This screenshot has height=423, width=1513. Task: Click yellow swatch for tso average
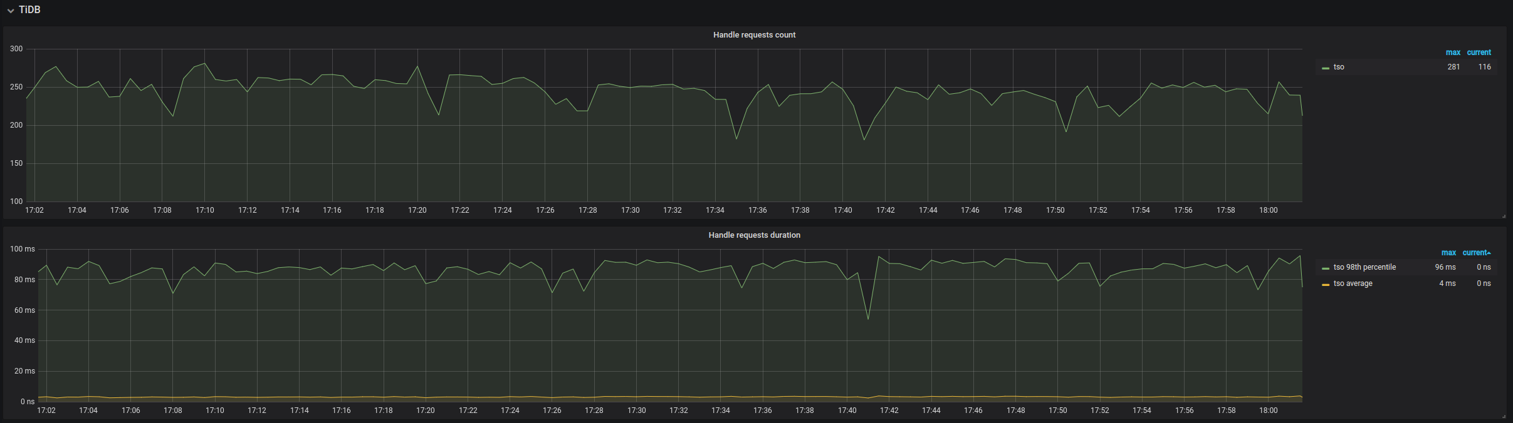[x=1326, y=284]
